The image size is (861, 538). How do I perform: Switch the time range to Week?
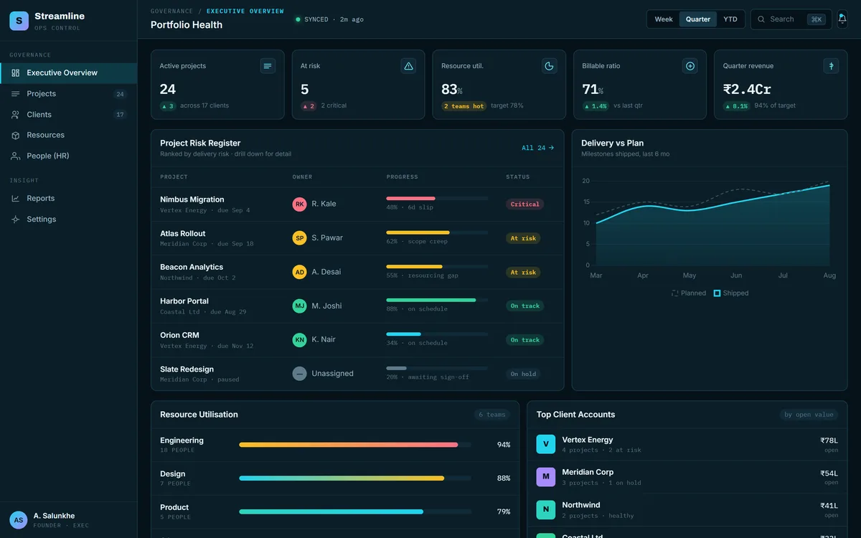tap(664, 19)
